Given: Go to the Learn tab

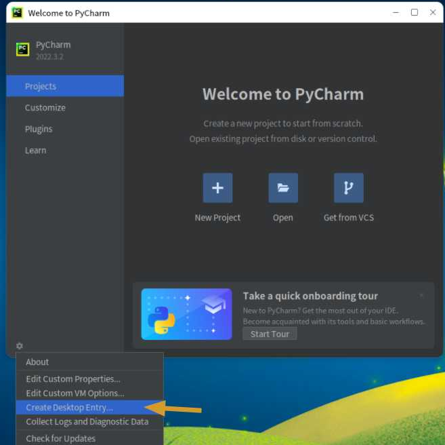Looking at the screenshot, I should [x=65, y=151].
